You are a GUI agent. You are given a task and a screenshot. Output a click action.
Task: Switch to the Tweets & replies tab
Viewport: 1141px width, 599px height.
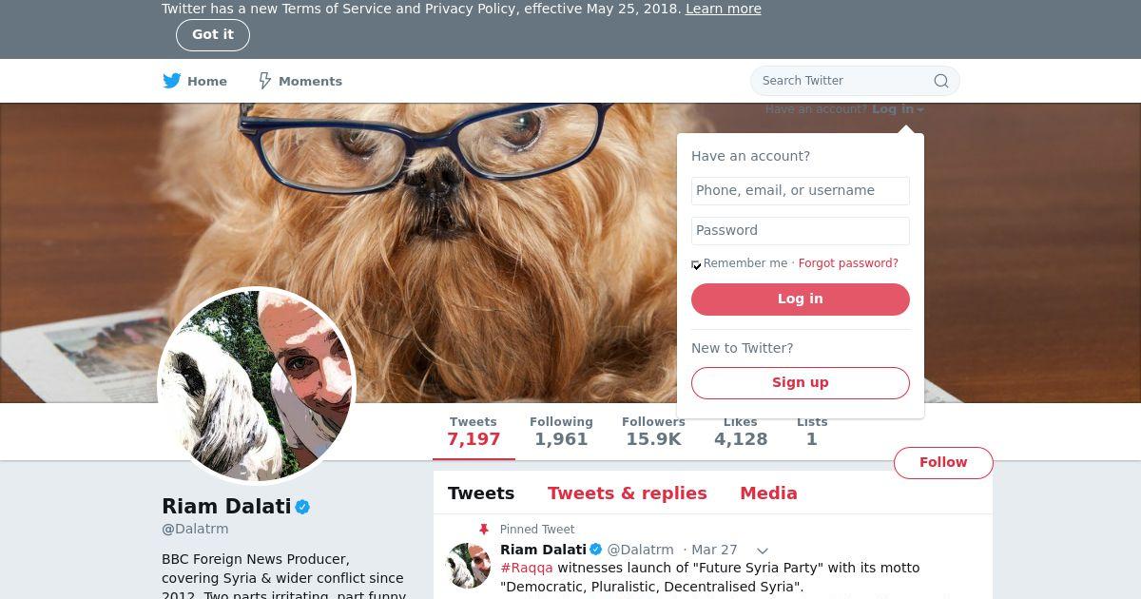click(627, 493)
